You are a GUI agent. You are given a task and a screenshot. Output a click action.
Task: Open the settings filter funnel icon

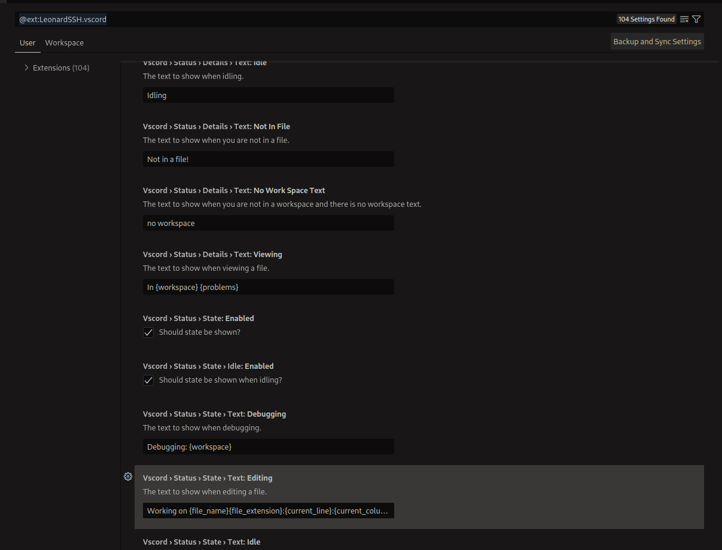pyautogui.click(x=696, y=19)
